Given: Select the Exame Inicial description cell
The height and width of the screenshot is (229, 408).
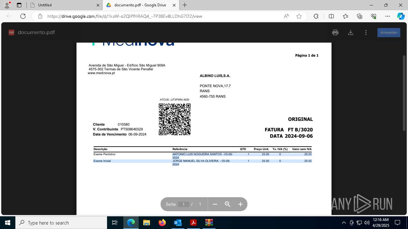Looking at the screenshot, I should [102, 161].
